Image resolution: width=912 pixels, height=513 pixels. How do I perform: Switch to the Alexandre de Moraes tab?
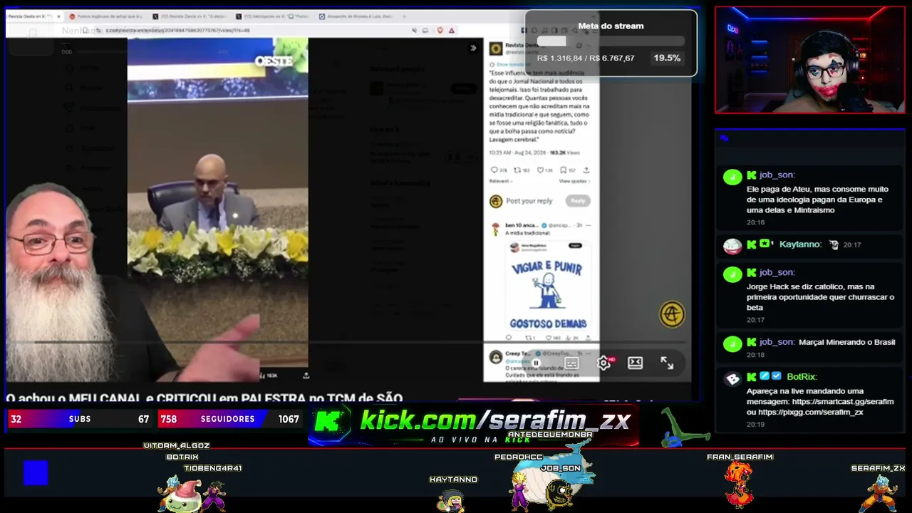tap(356, 16)
